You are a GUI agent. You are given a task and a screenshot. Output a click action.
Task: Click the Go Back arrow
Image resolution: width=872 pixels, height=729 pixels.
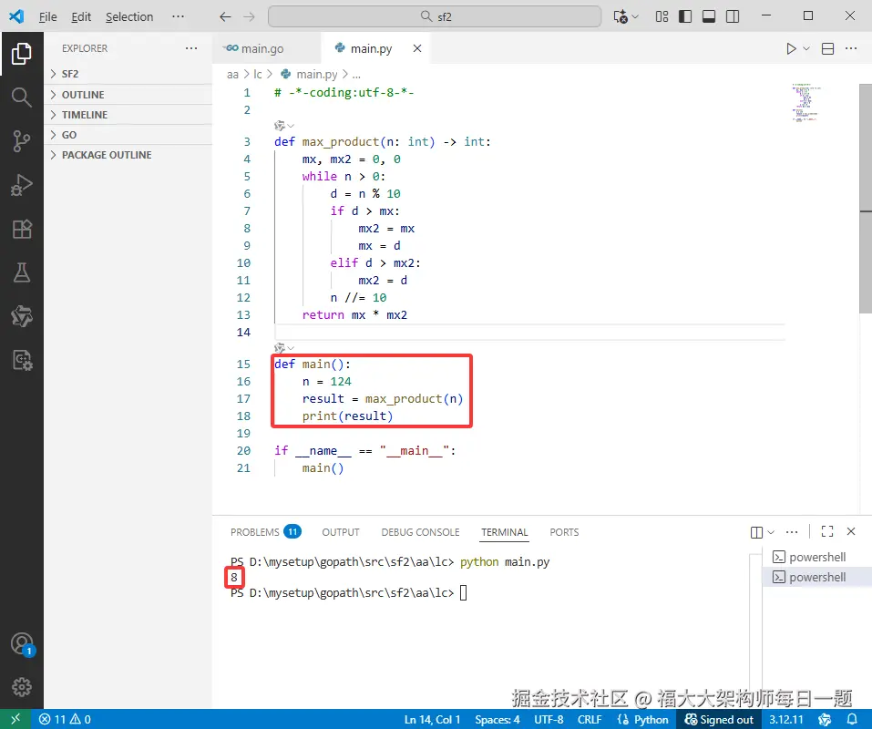point(225,16)
